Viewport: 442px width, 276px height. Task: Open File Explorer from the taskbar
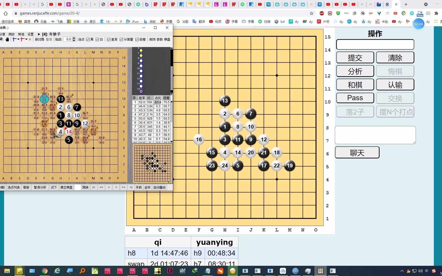point(7,271)
